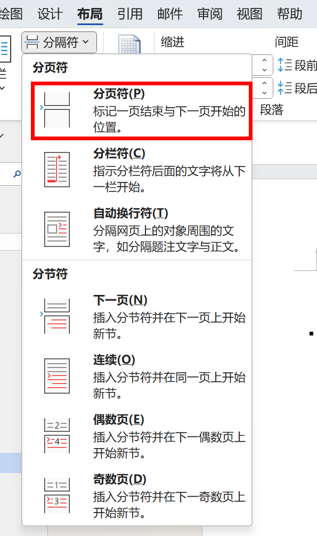Decrease the upper indent spinner value

264,70
